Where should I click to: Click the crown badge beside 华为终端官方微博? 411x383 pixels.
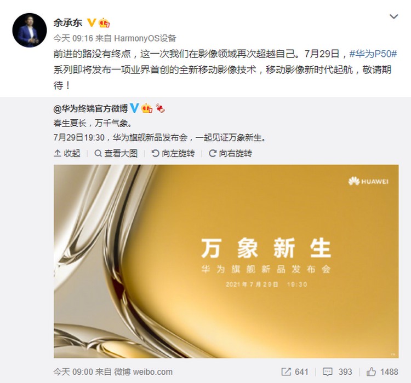(x=147, y=108)
